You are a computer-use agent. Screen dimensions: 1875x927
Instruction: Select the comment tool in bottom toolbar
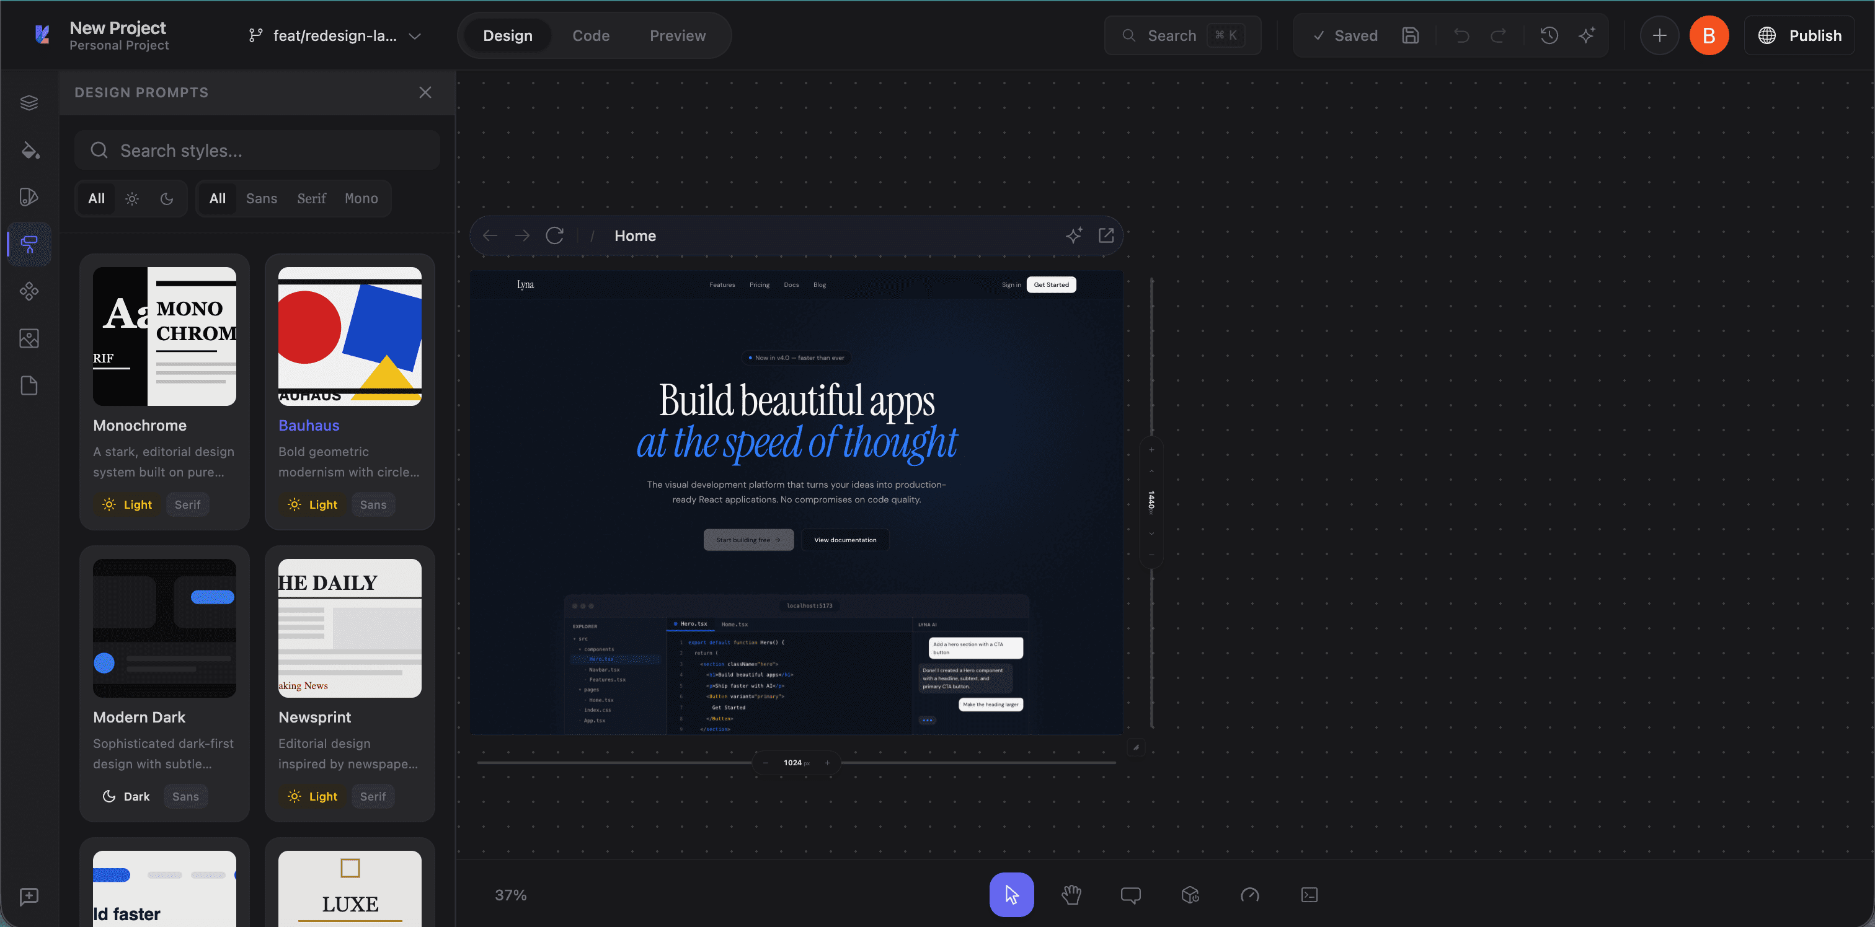click(1130, 894)
